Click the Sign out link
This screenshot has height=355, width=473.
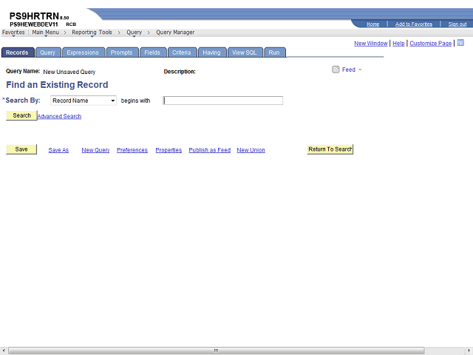point(457,24)
